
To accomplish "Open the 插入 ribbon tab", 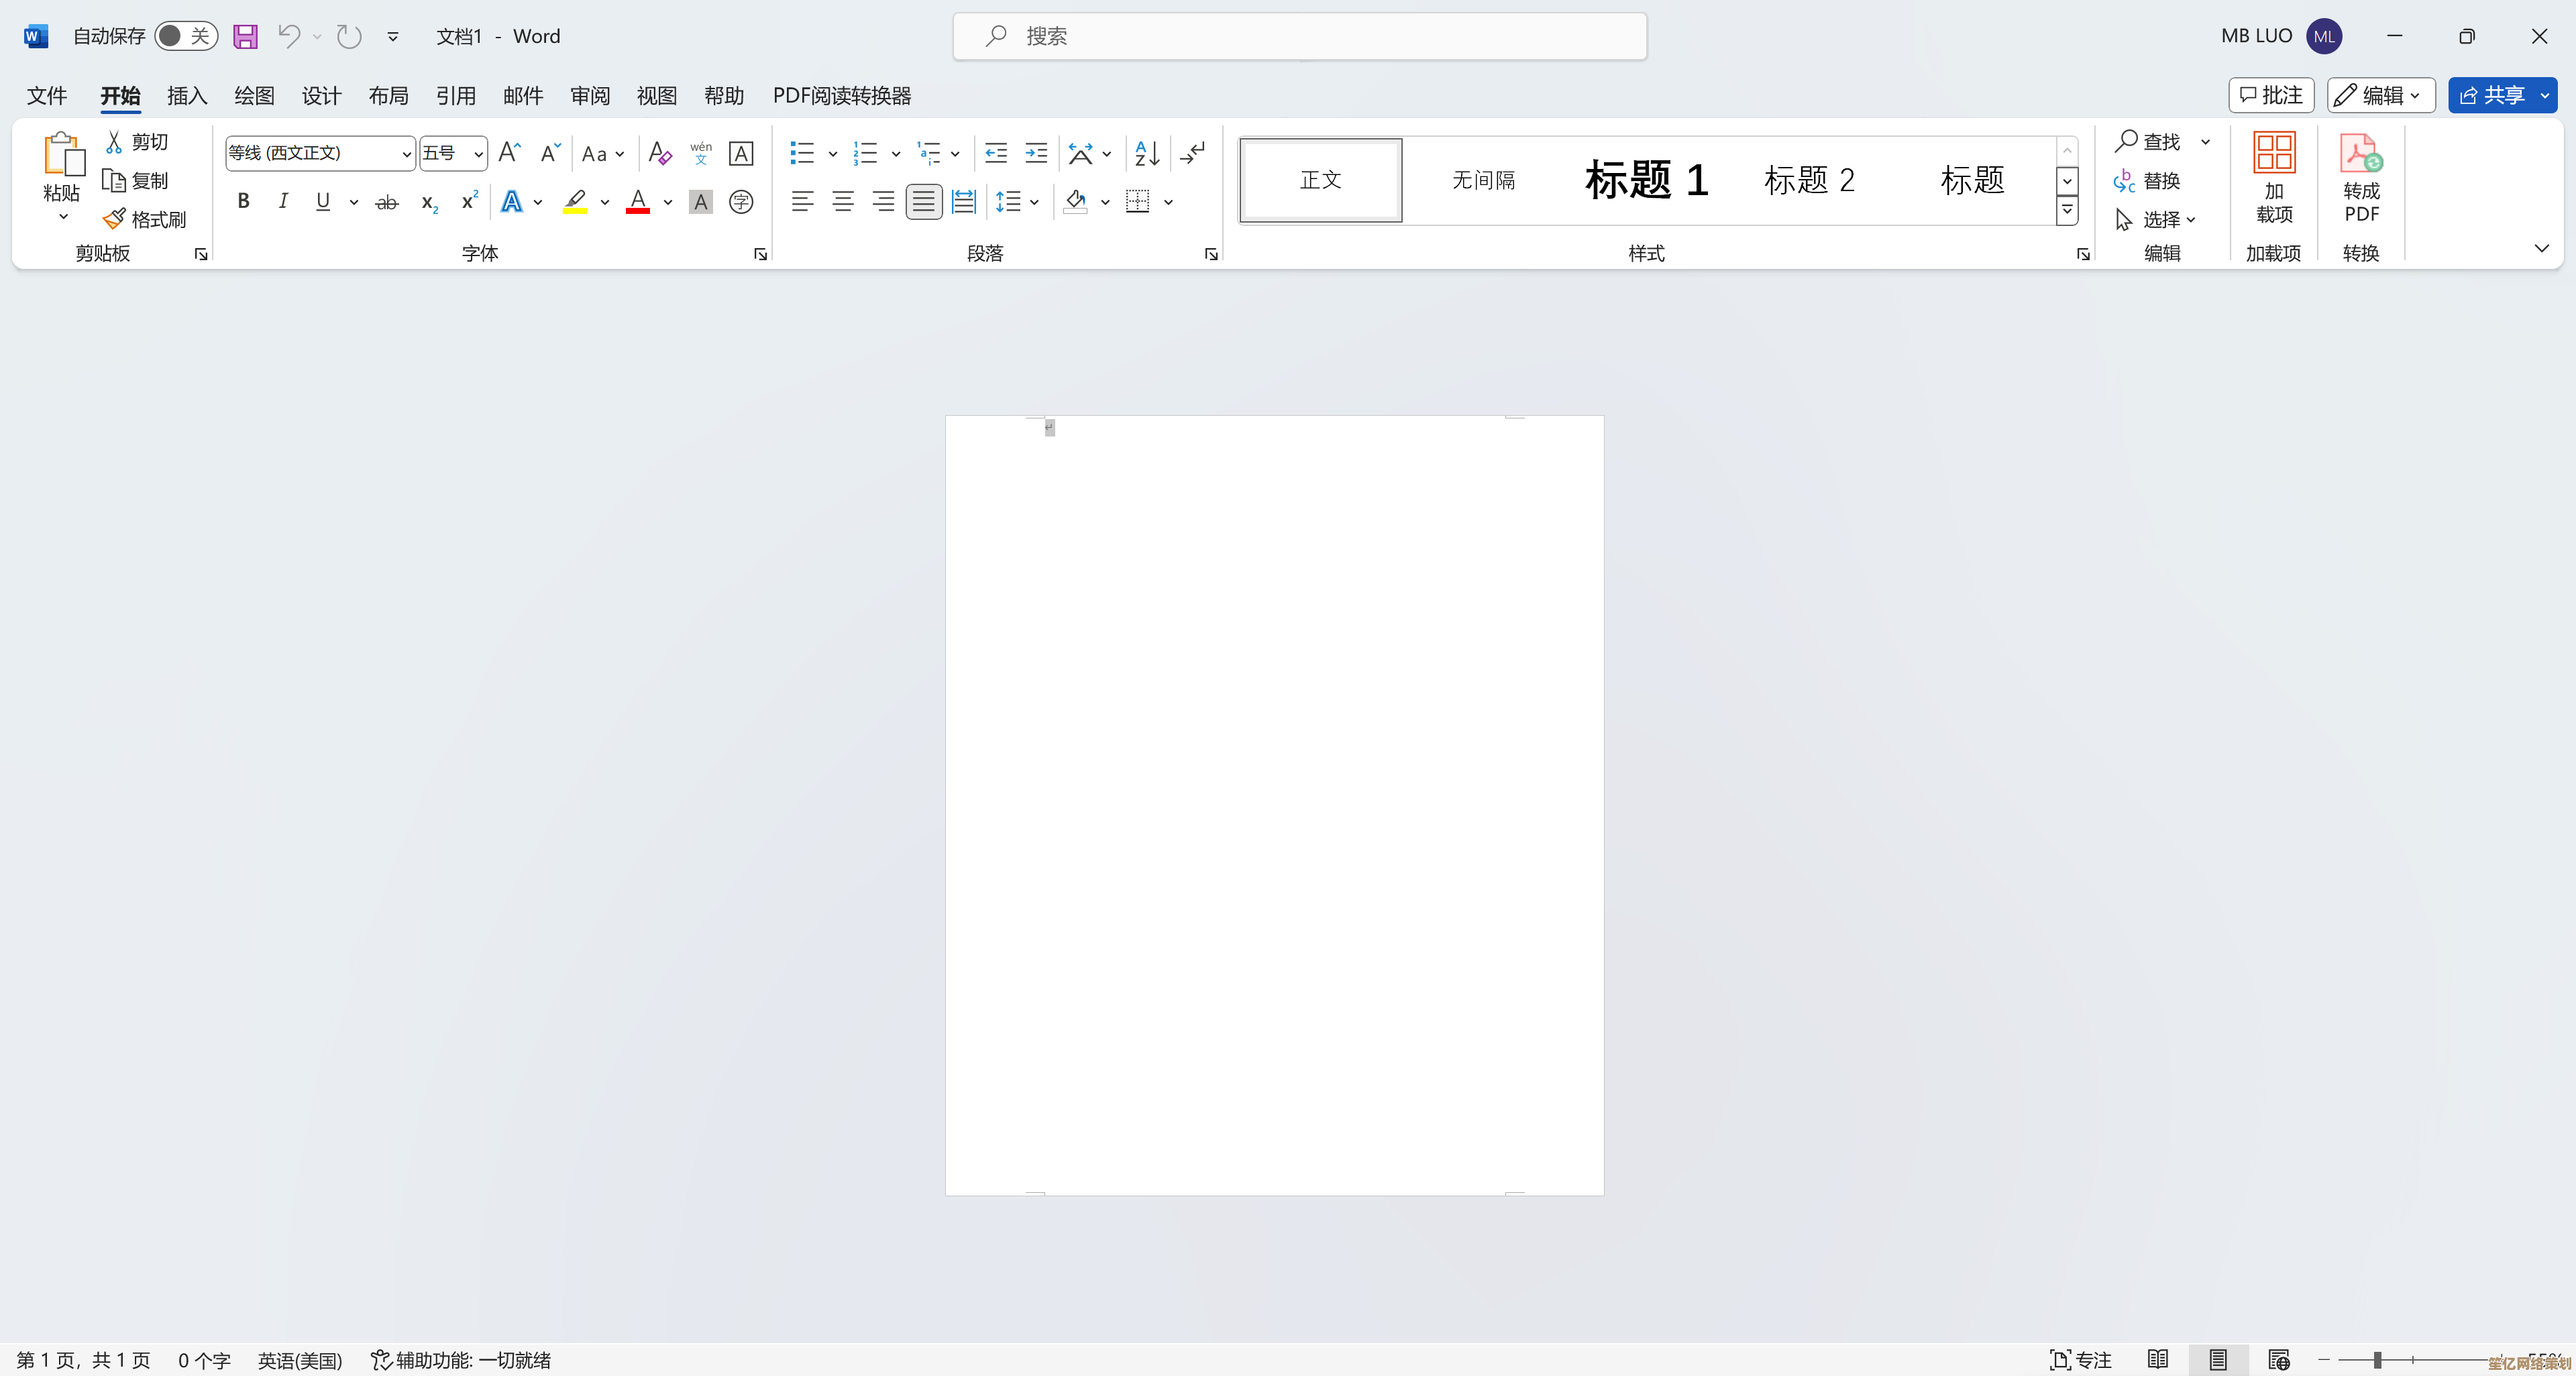I will point(187,96).
